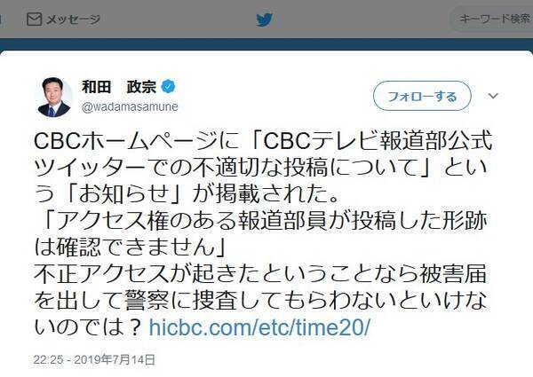This screenshot has height=377, width=533.
Task: Click the フォローする follow button
Action: [x=422, y=96]
